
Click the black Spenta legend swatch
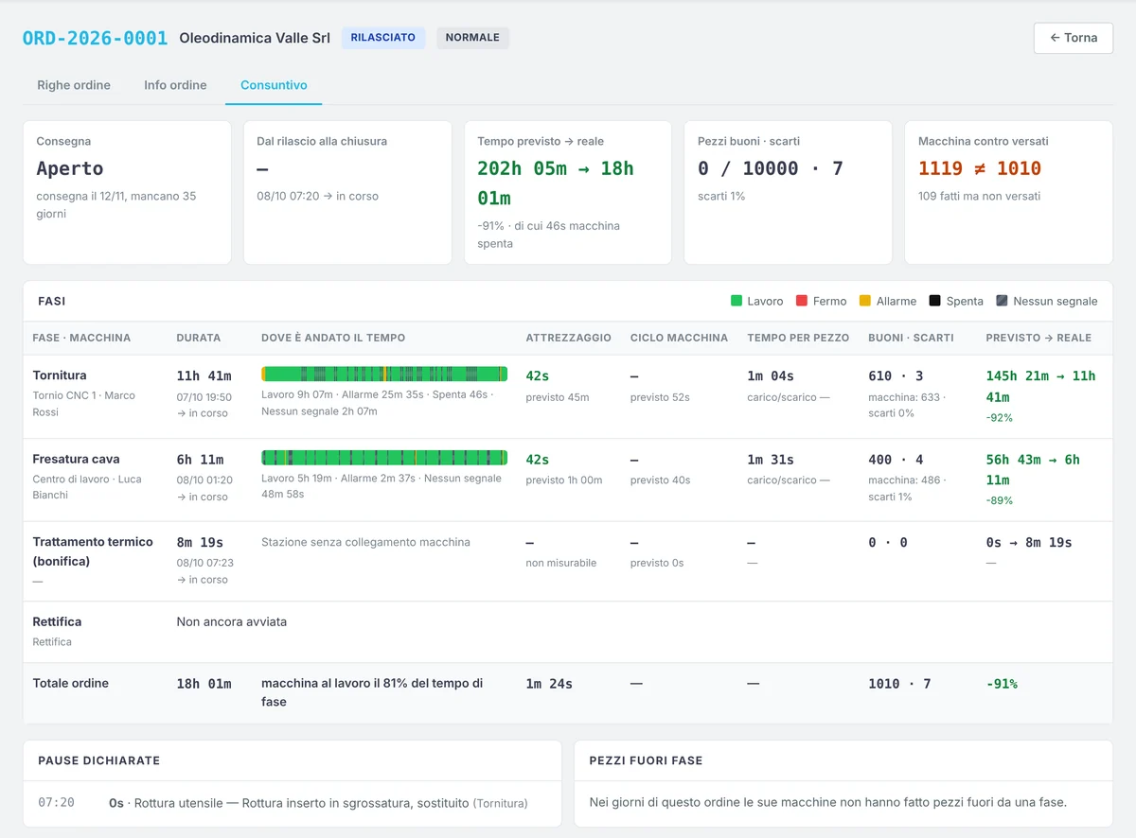[x=935, y=301]
